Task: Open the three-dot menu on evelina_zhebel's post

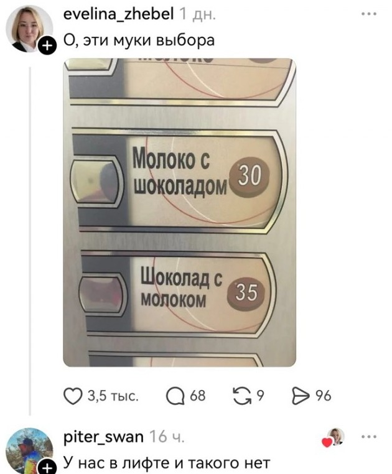Action: tap(370, 14)
